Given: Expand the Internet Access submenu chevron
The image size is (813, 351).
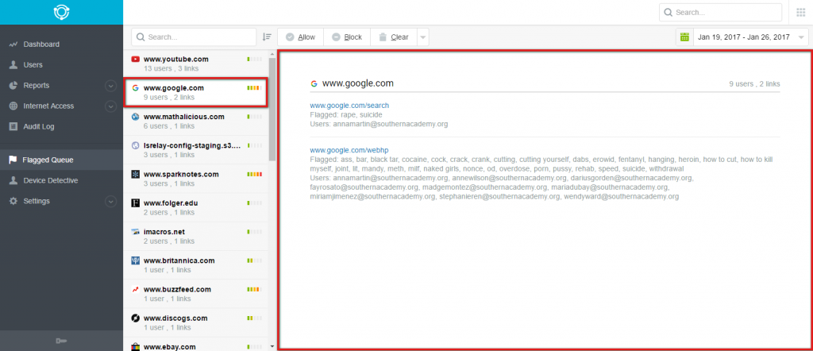Looking at the screenshot, I should [110, 106].
